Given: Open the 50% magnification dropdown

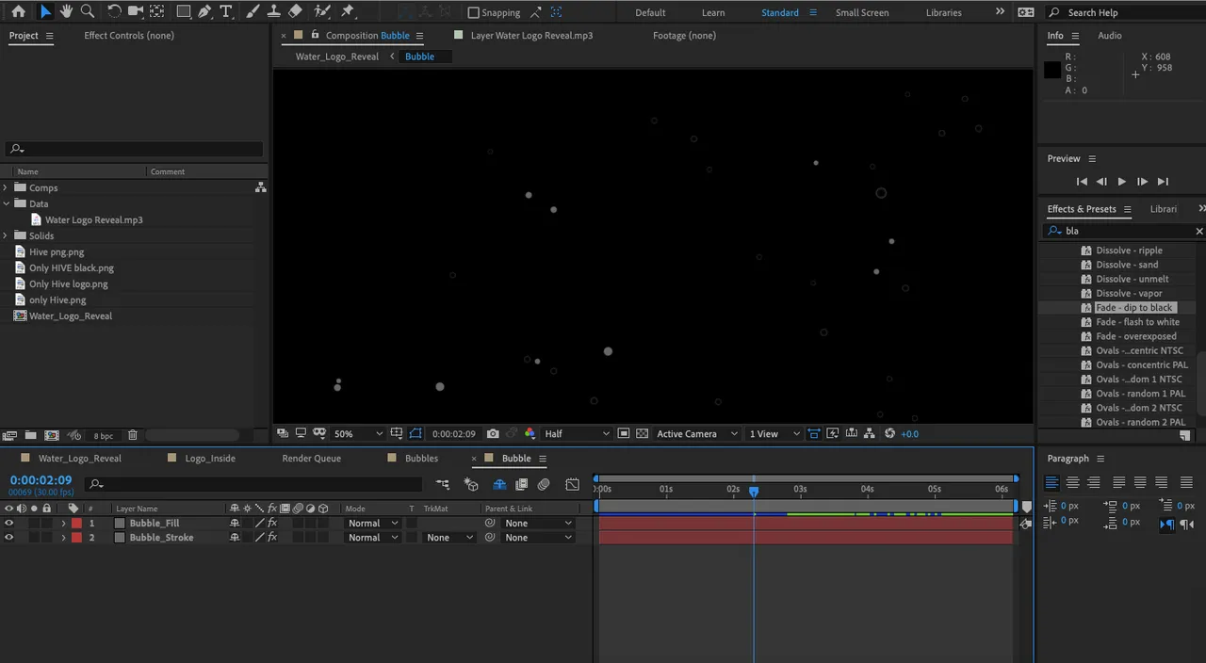Looking at the screenshot, I should tap(358, 433).
